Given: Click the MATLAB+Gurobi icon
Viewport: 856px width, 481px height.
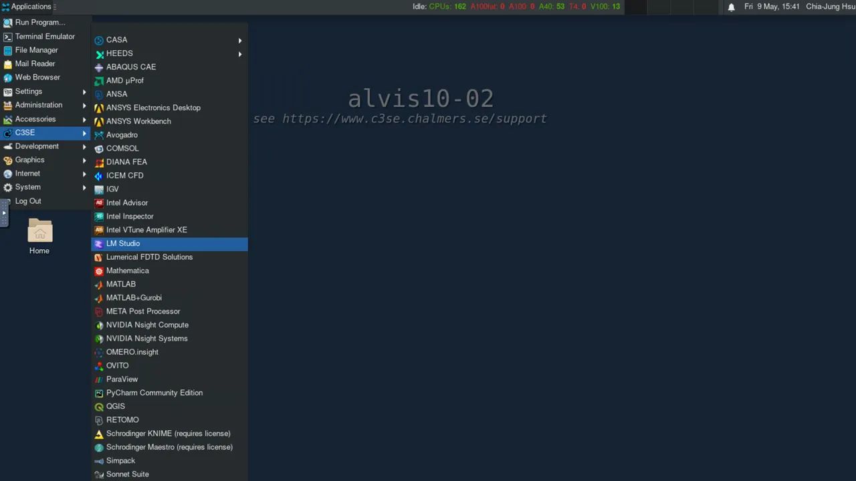Looking at the screenshot, I should coord(99,298).
